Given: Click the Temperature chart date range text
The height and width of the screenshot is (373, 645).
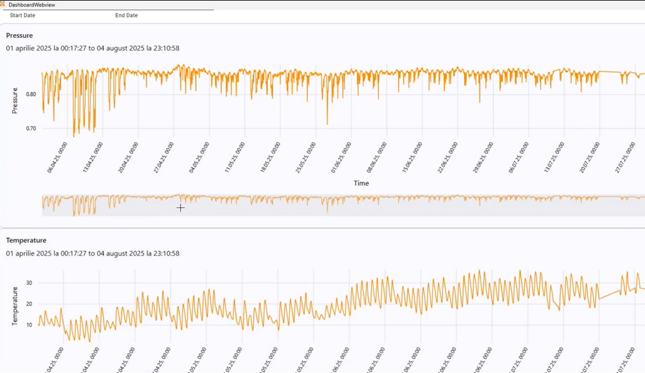Looking at the screenshot, I should point(93,254).
